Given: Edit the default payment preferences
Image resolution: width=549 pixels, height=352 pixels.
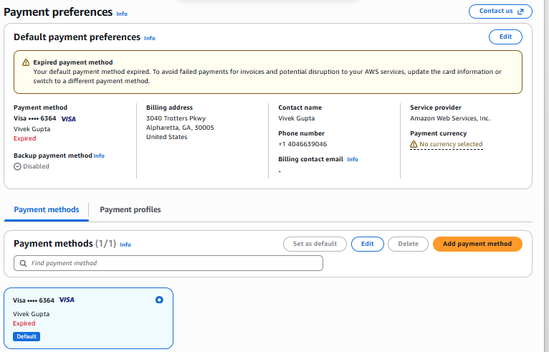Looking at the screenshot, I should 505,37.
